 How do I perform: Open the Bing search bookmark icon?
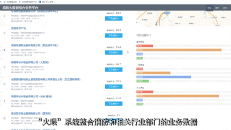(40, 2)
